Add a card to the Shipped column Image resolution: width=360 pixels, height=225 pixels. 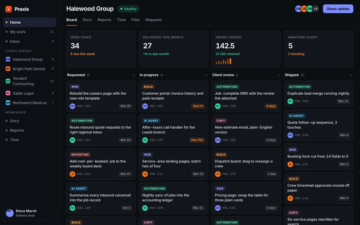click(351, 75)
